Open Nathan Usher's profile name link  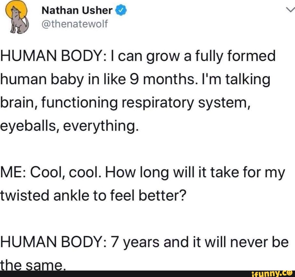click(x=77, y=11)
